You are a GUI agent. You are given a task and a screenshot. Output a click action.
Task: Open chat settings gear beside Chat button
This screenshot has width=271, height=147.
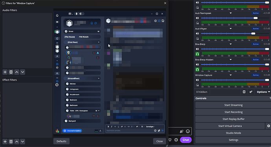pyautogui.click(x=176, y=140)
